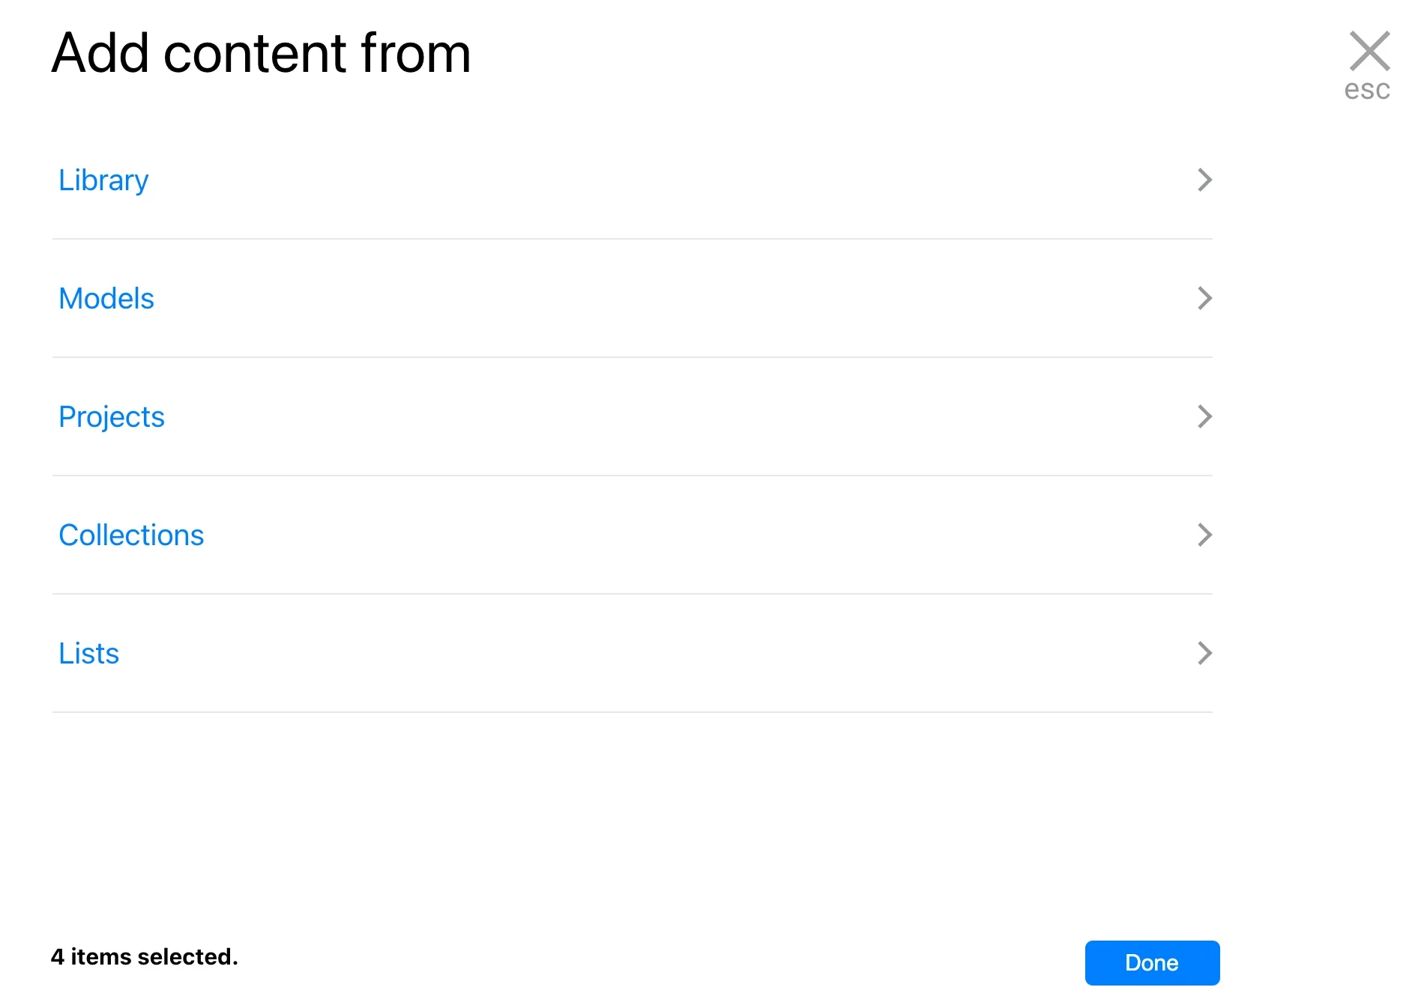Browse content from Collections
This screenshot has height=1005, width=1427.
coord(131,535)
